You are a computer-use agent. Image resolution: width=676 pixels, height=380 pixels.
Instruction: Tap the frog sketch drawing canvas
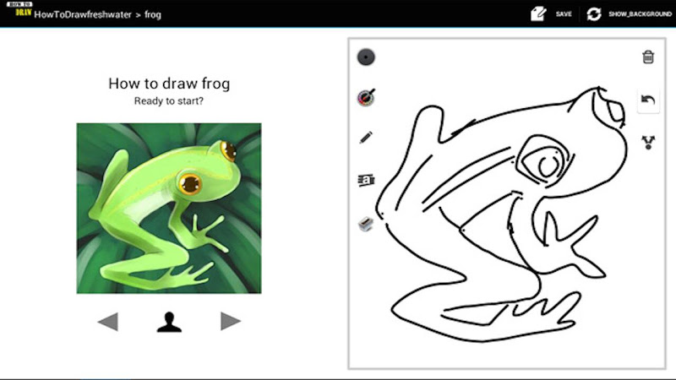[507, 204]
